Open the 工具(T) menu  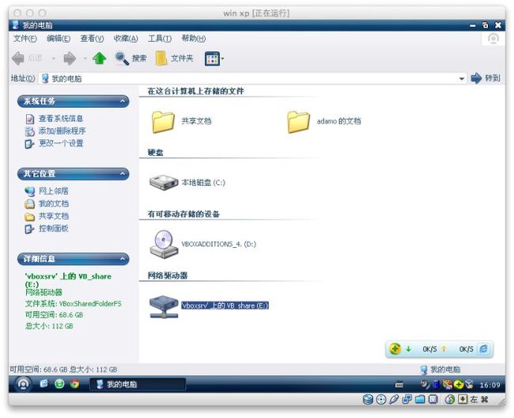[160, 39]
